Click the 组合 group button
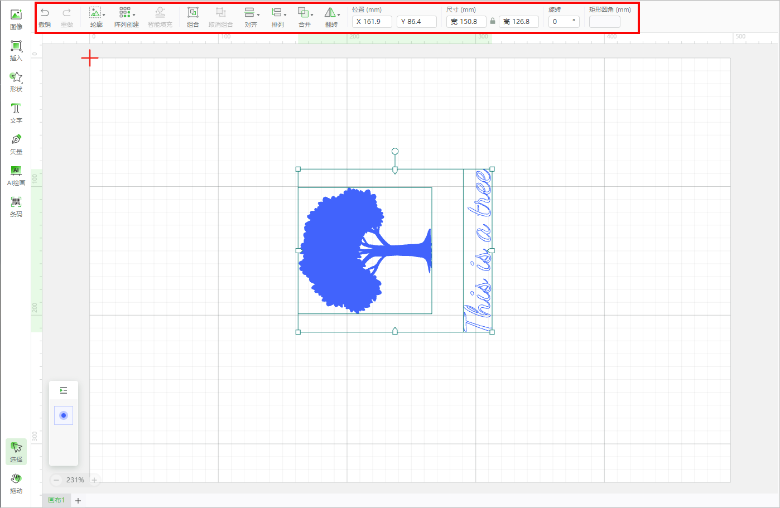Viewport: 780px width, 508px height. [x=193, y=17]
